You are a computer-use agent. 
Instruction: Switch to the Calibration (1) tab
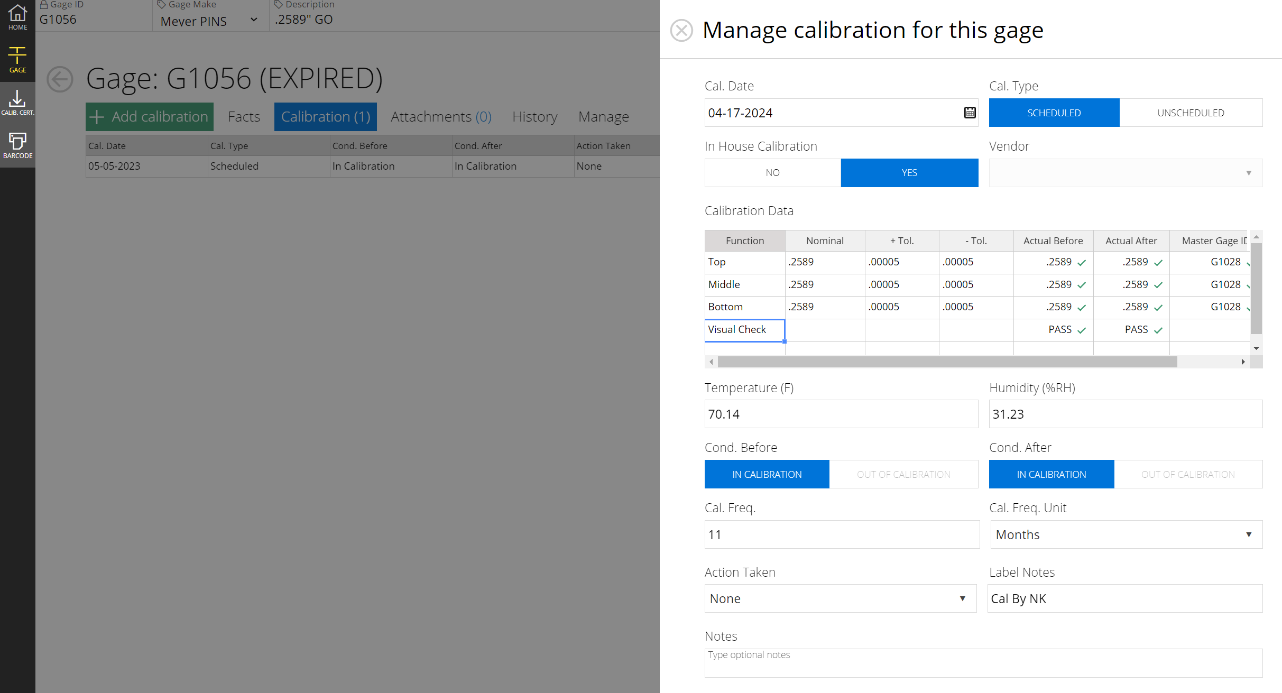326,116
